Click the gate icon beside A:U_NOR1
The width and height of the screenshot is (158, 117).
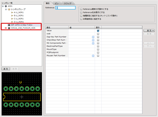point(12,12)
